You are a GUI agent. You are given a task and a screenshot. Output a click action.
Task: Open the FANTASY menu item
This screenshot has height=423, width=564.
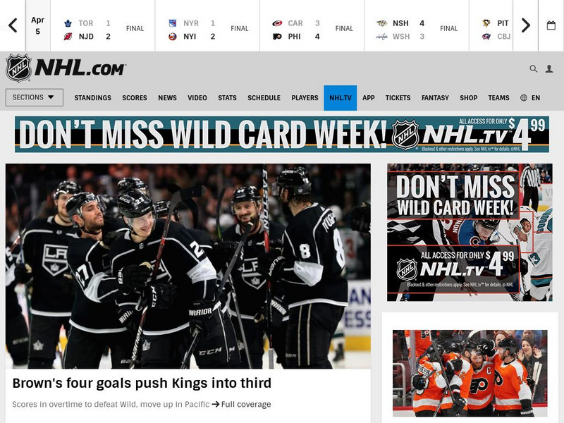tap(435, 98)
